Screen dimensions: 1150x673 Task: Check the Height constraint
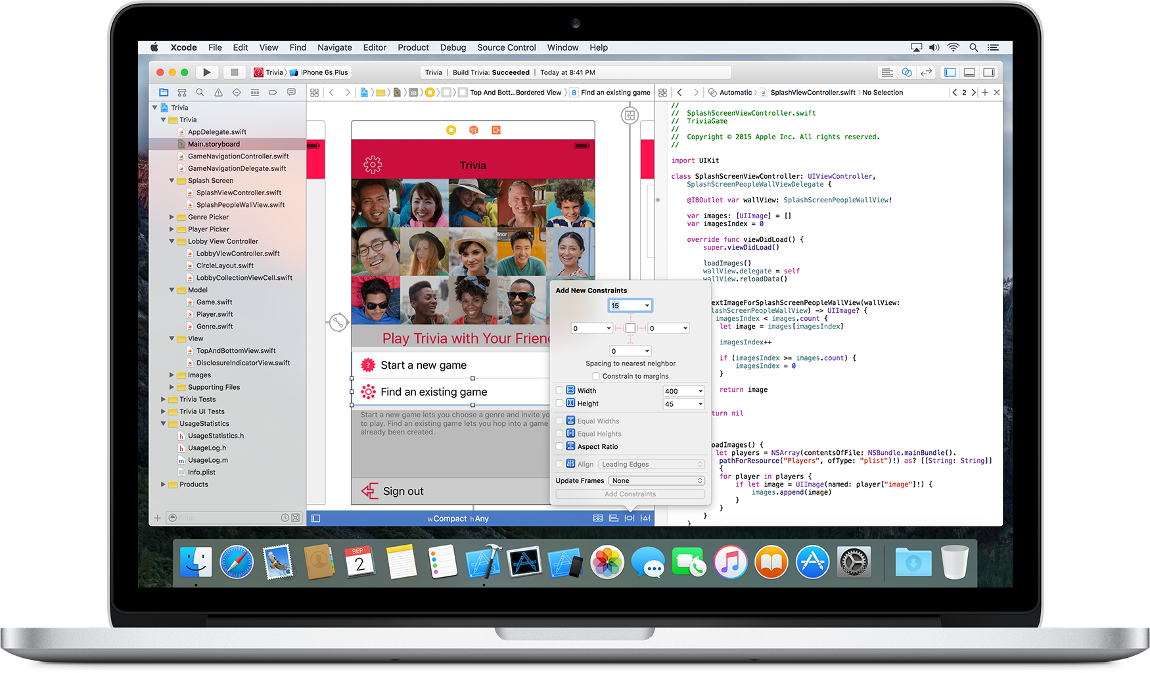point(559,404)
